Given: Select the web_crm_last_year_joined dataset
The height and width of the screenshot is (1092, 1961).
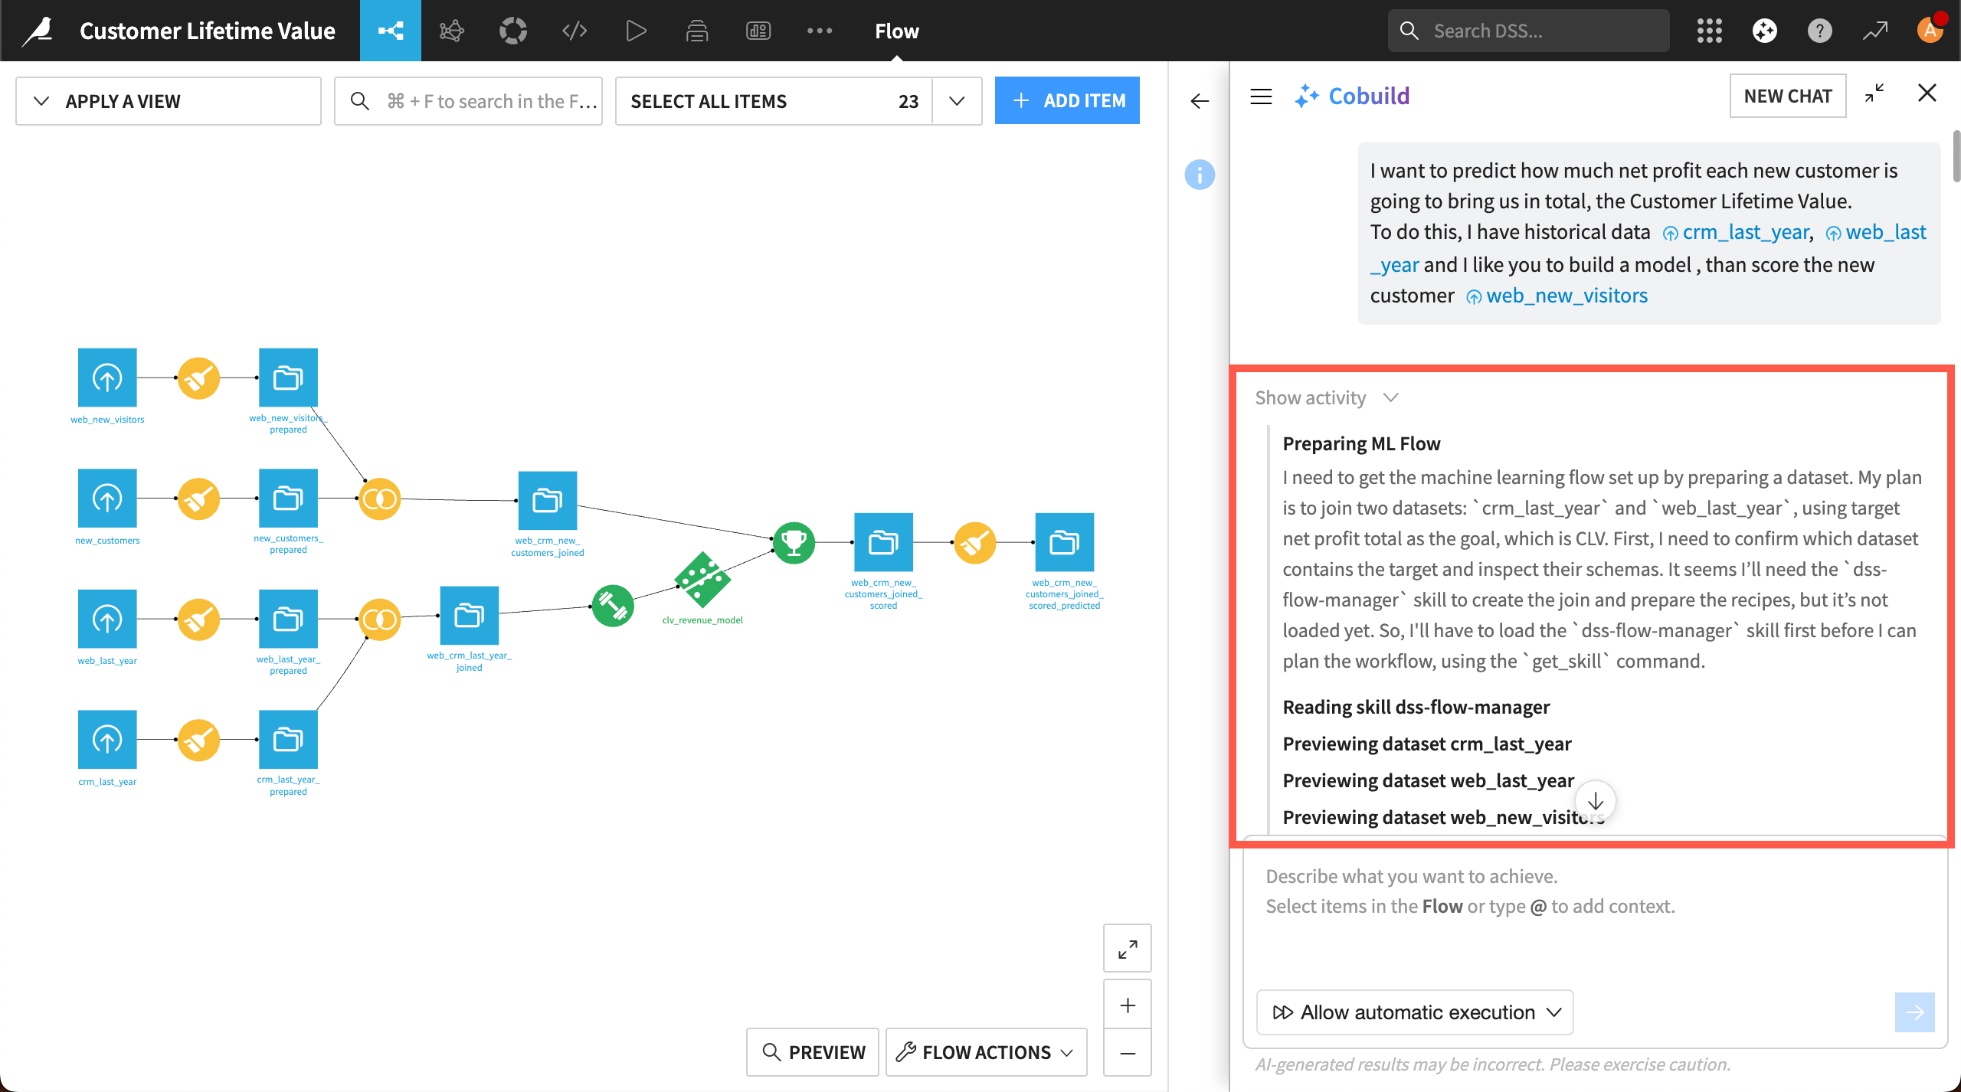Looking at the screenshot, I should coord(470,616).
